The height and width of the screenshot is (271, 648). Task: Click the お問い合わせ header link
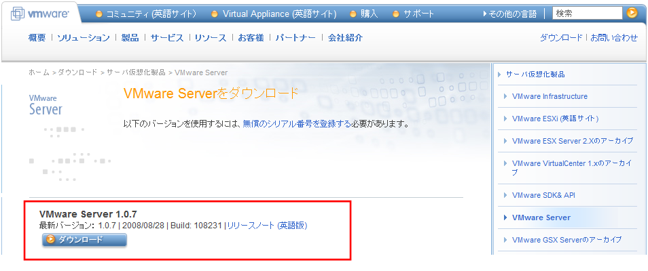[615, 38]
